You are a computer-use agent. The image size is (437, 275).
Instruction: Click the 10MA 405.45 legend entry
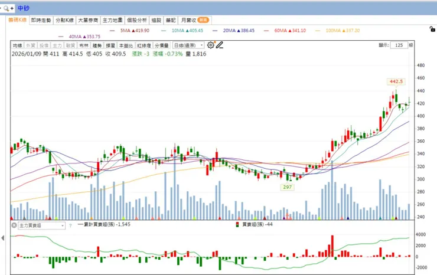[x=182, y=30]
